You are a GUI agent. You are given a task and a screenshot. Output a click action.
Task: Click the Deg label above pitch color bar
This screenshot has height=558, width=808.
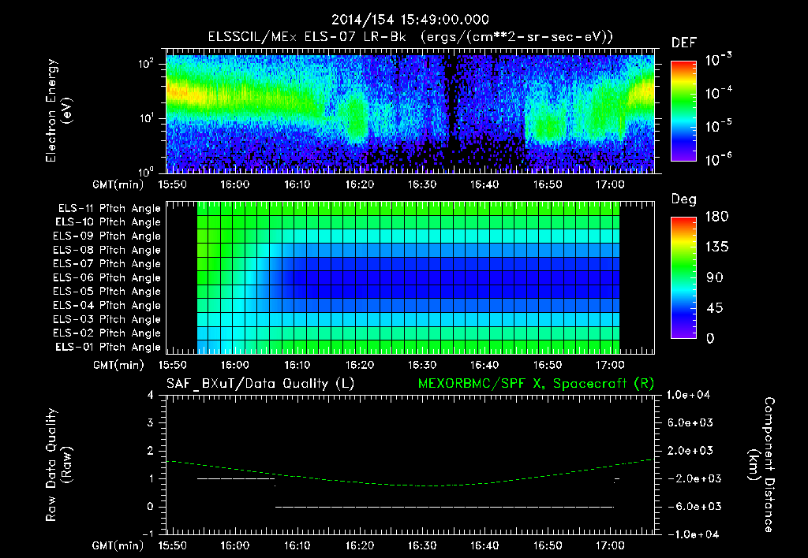tap(684, 199)
